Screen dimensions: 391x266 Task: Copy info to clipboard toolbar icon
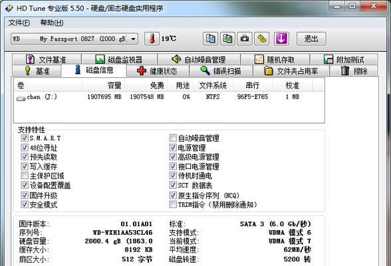pyautogui.click(x=210, y=39)
